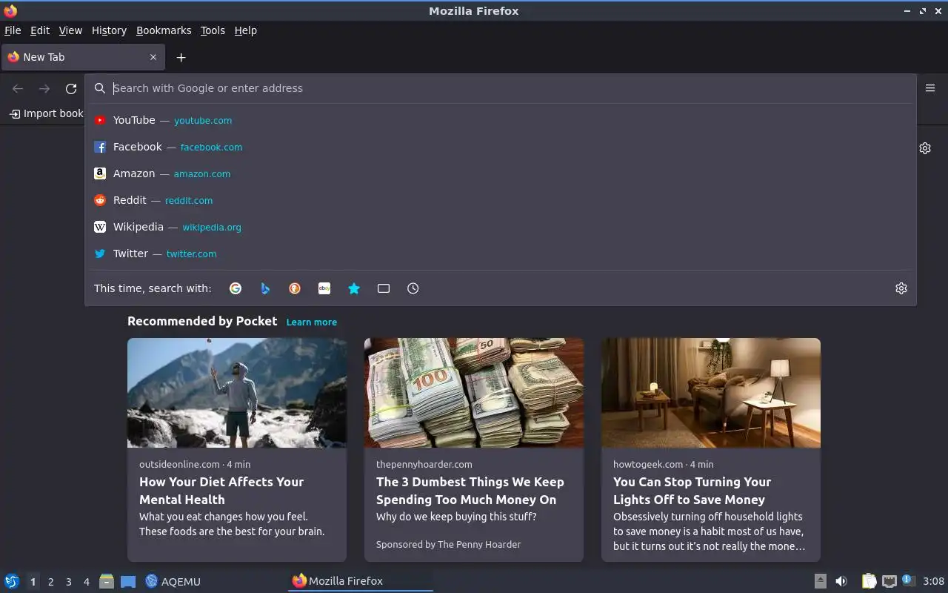Open How Your Diet Affects Your Mental Health headline
Image resolution: width=948 pixels, height=593 pixels.
coord(221,491)
